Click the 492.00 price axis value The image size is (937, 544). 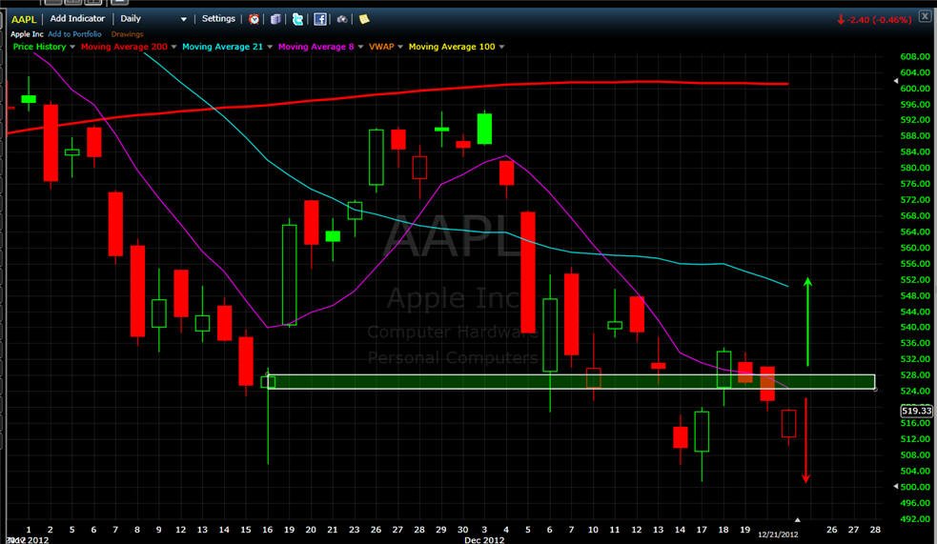click(915, 519)
